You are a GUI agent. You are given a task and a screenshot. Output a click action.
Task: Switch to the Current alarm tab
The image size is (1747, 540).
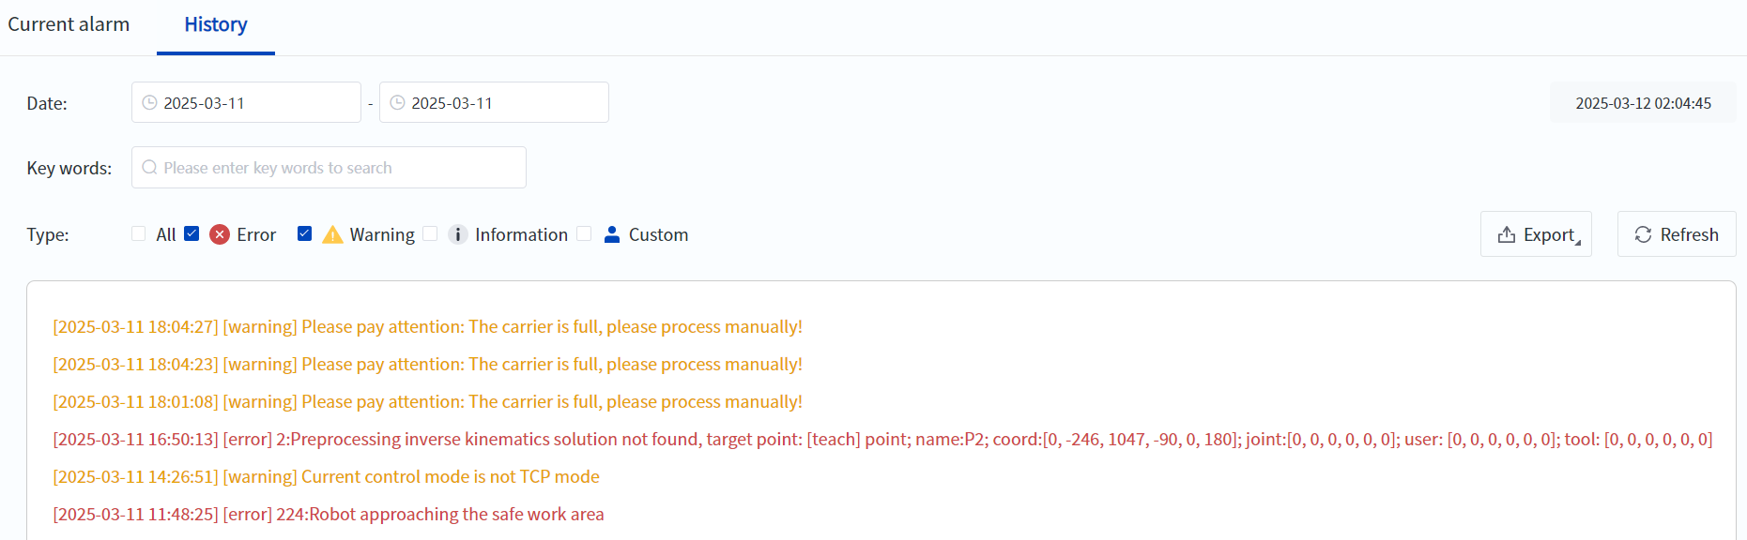point(69,24)
